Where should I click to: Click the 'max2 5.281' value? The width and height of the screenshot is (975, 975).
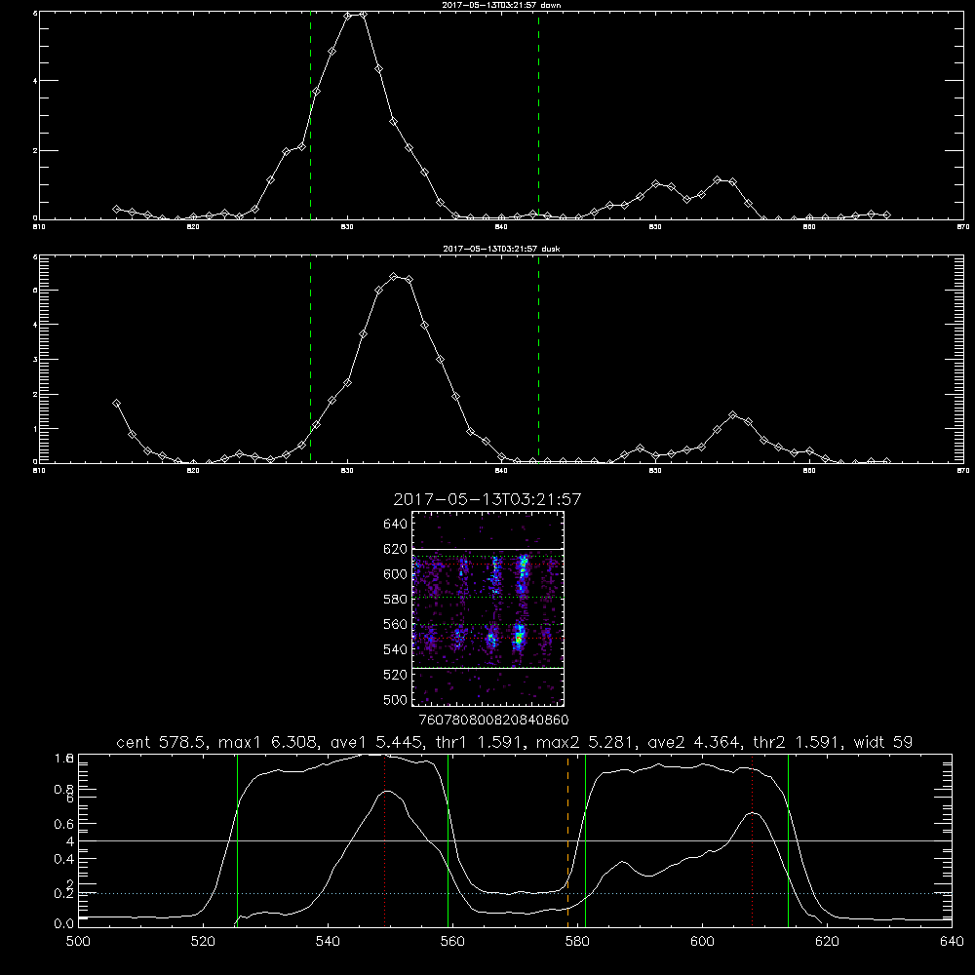coord(586,742)
